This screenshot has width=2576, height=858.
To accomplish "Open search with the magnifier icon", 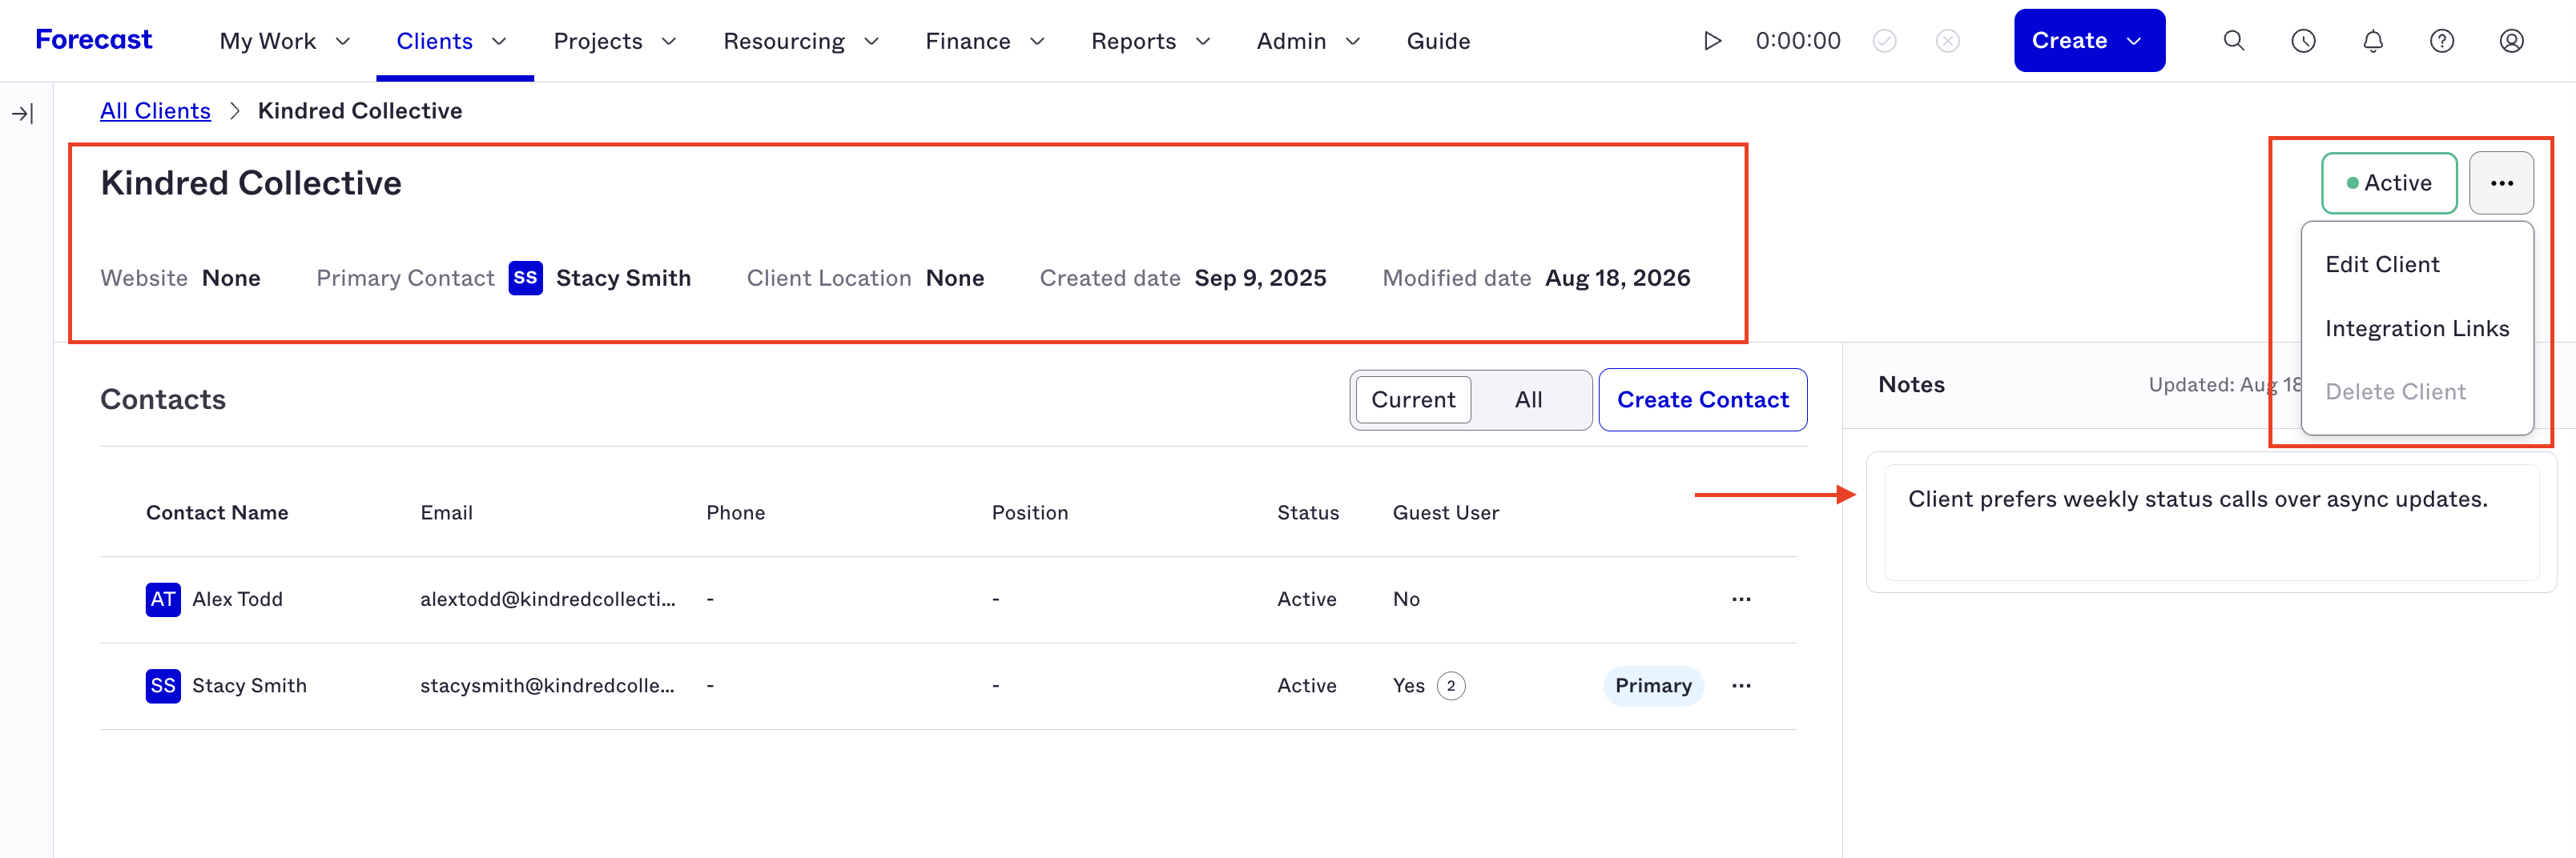I will 2233,41.
